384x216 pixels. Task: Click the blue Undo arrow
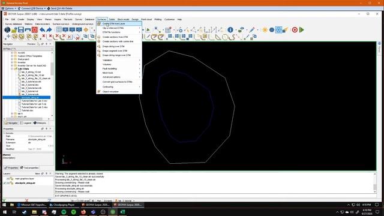(x=43, y=30)
